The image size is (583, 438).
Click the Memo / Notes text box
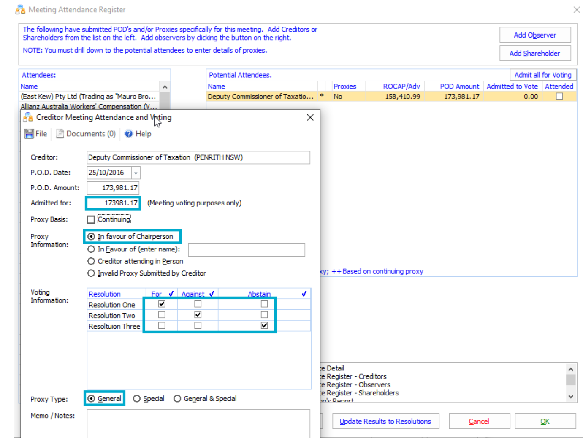[198, 423]
